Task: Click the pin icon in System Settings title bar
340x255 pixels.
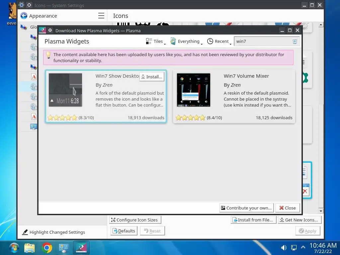Action: click(29, 5)
